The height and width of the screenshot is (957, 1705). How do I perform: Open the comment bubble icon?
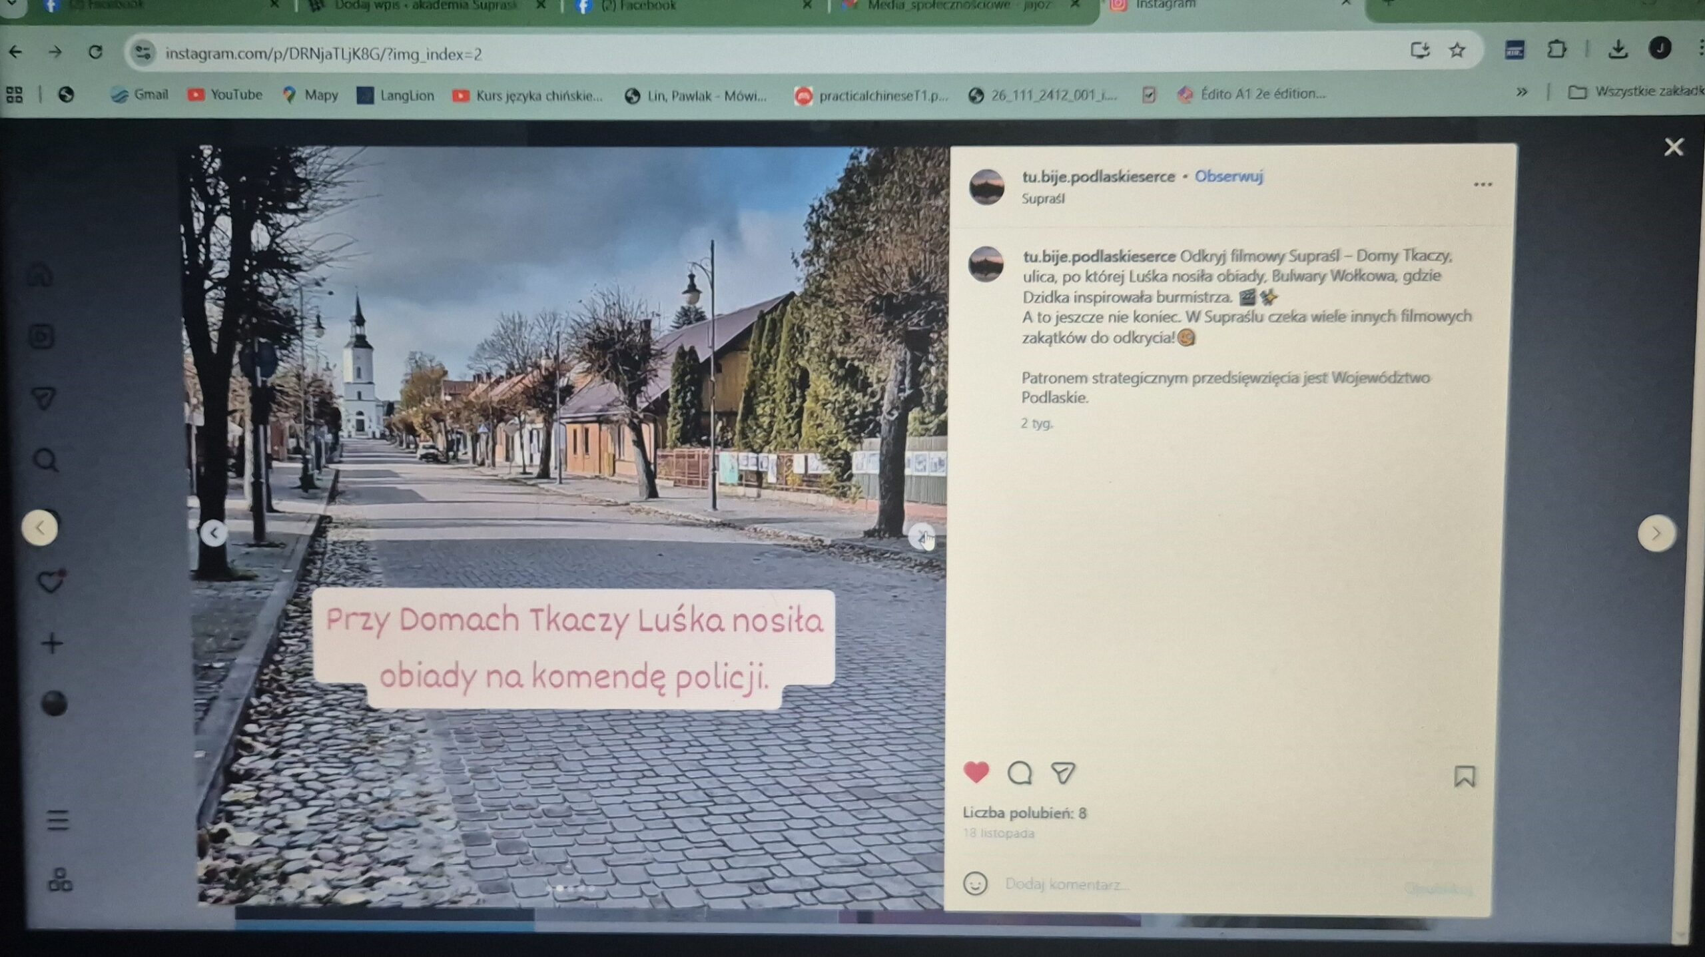click(x=1019, y=773)
